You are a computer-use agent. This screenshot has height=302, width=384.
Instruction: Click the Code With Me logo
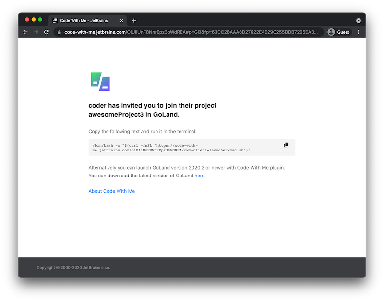(100, 81)
